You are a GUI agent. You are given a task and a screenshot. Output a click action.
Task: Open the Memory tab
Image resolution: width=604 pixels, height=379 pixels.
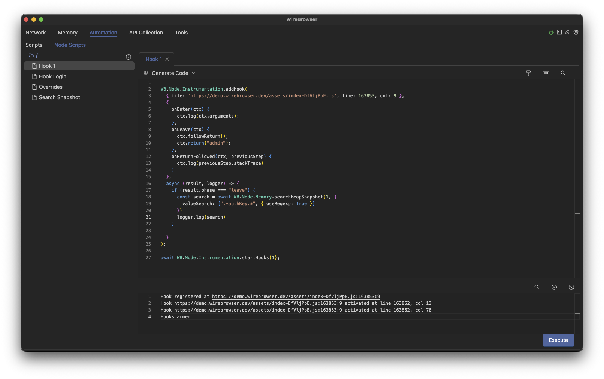coord(67,33)
